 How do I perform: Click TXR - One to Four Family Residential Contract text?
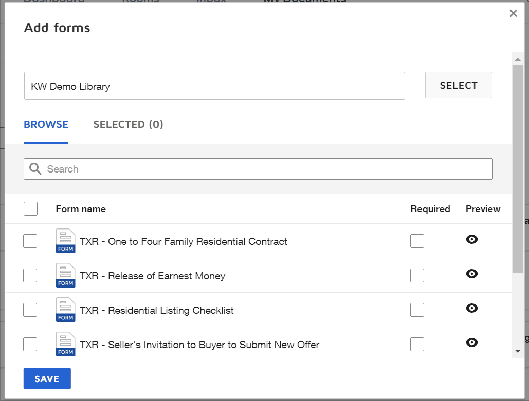tap(183, 241)
